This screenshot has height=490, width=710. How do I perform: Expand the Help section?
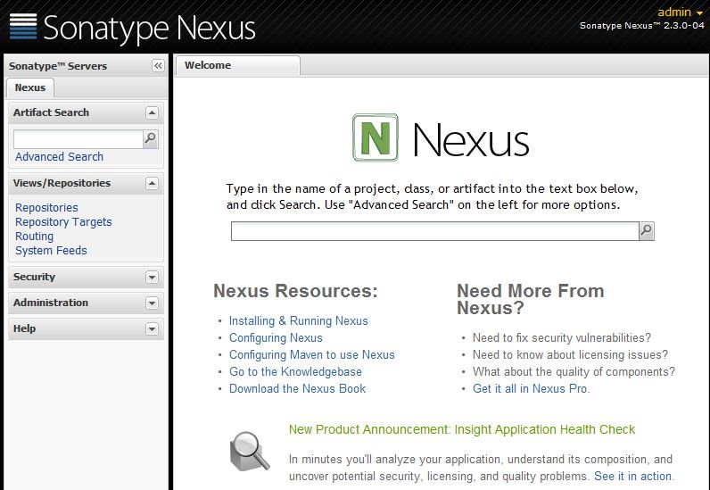(153, 328)
